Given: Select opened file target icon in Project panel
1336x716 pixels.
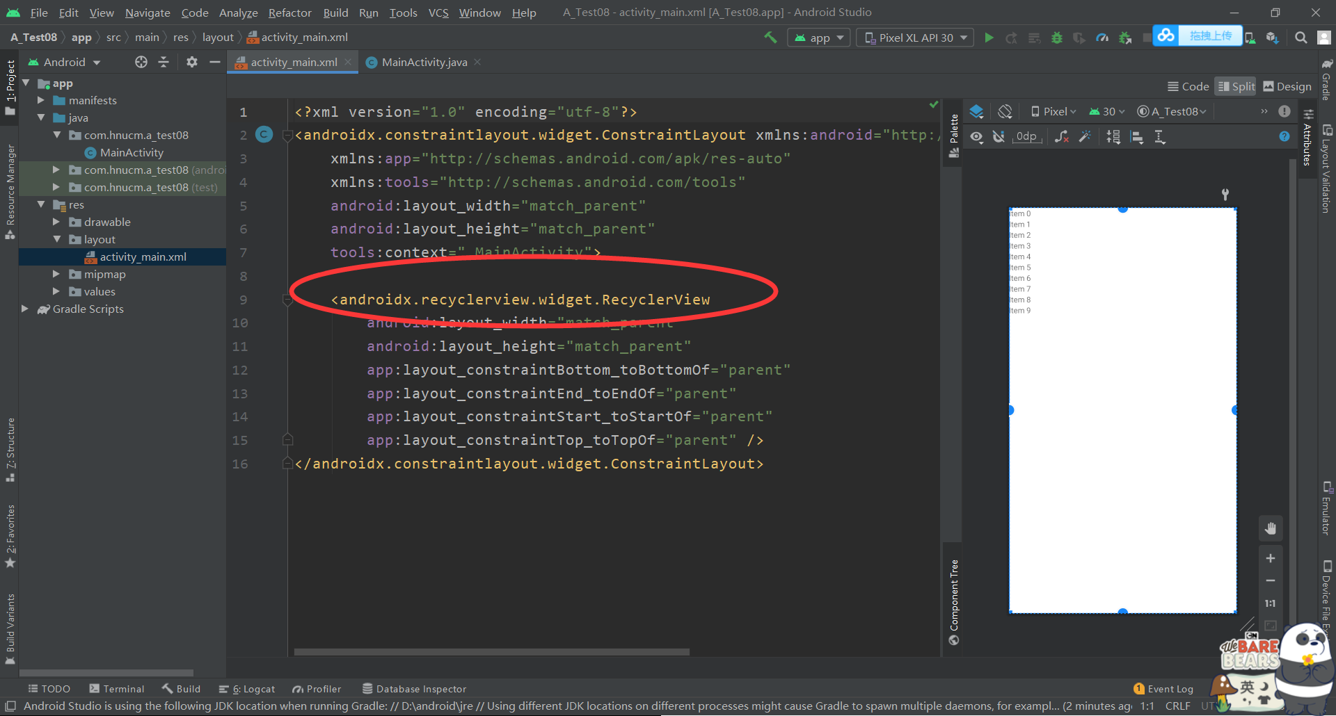Looking at the screenshot, I should pos(141,62).
